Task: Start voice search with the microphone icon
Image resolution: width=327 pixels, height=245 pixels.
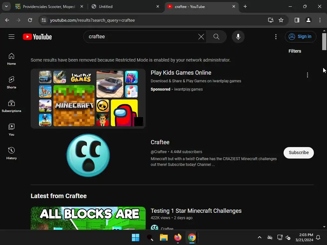Action: point(238,37)
